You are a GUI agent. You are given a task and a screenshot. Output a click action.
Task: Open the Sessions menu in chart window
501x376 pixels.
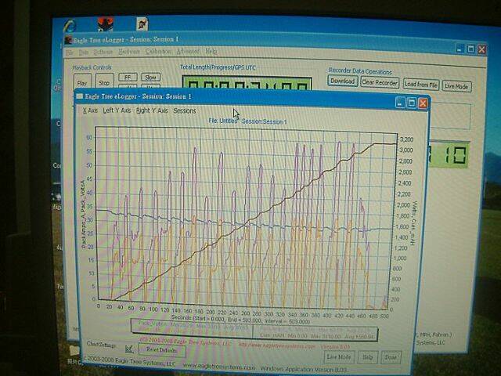coord(185,111)
